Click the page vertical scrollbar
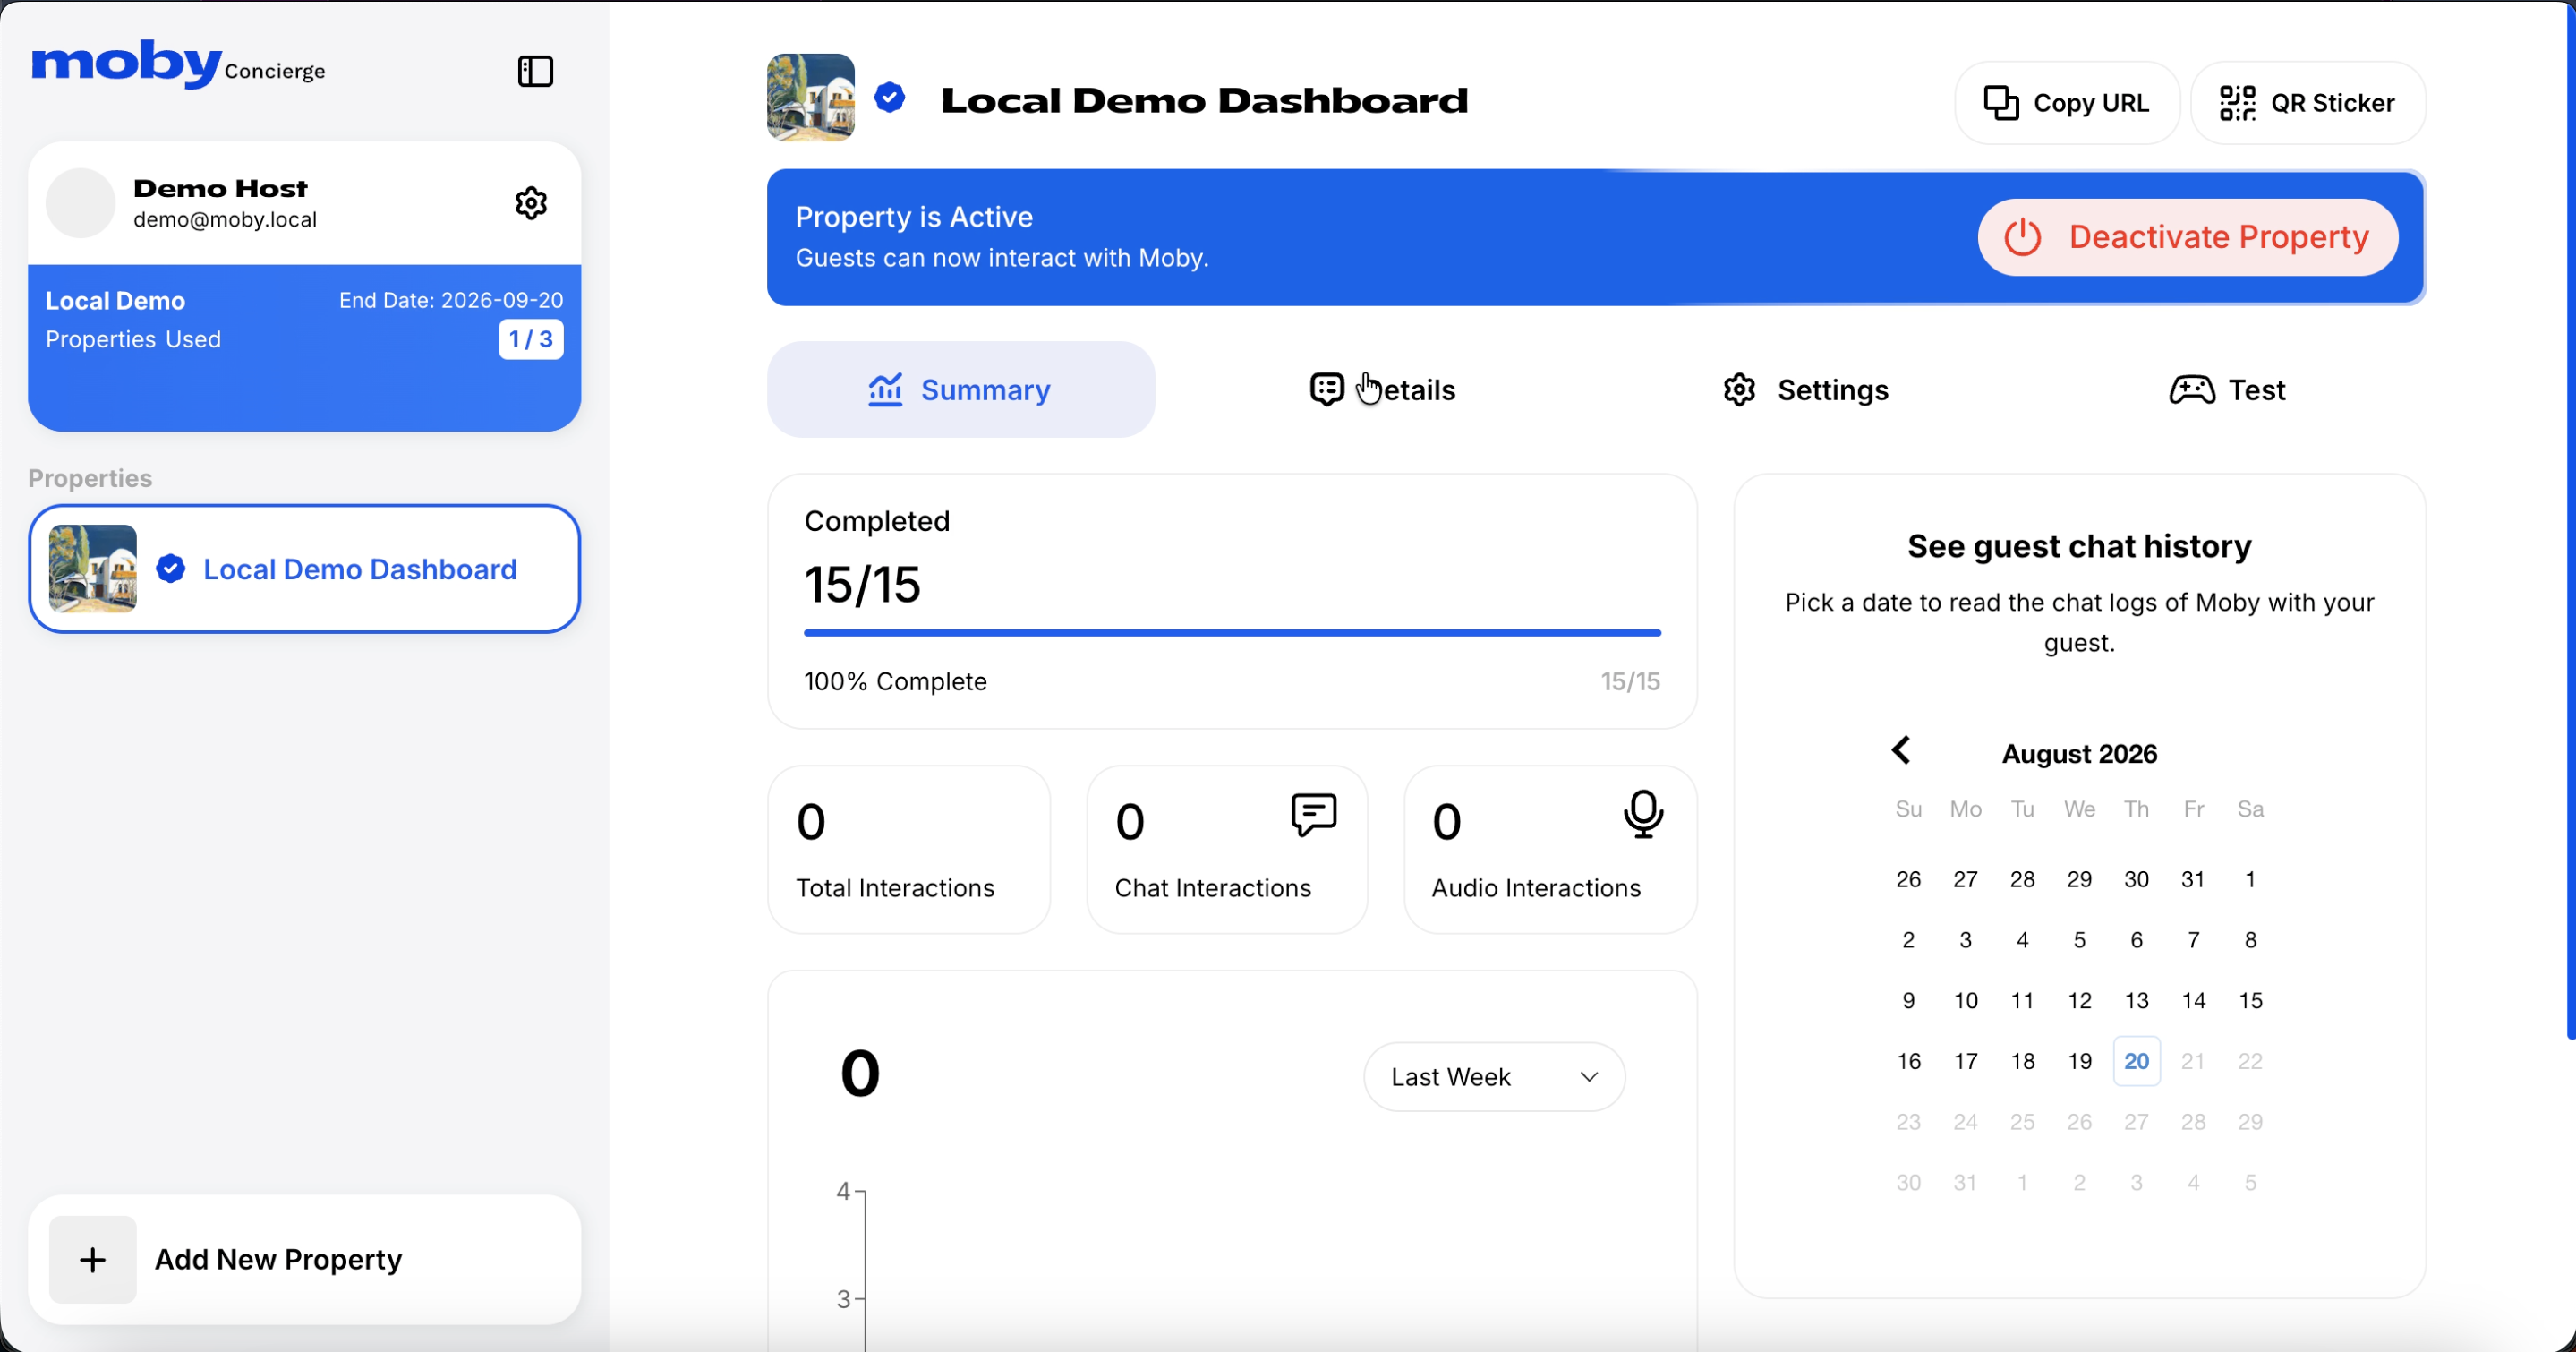The width and height of the screenshot is (2576, 1352). pyautogui.click(x=2570, y=520)
